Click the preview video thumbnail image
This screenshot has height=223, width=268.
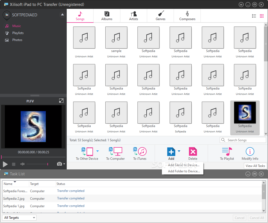33,127
